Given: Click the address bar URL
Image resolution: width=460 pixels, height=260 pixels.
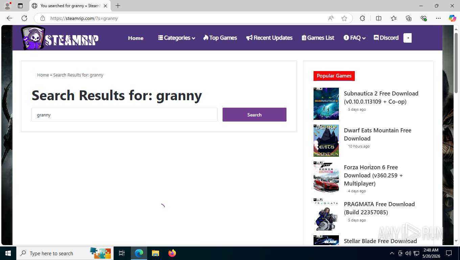Looking at the screenshot, I should point(84,18).
